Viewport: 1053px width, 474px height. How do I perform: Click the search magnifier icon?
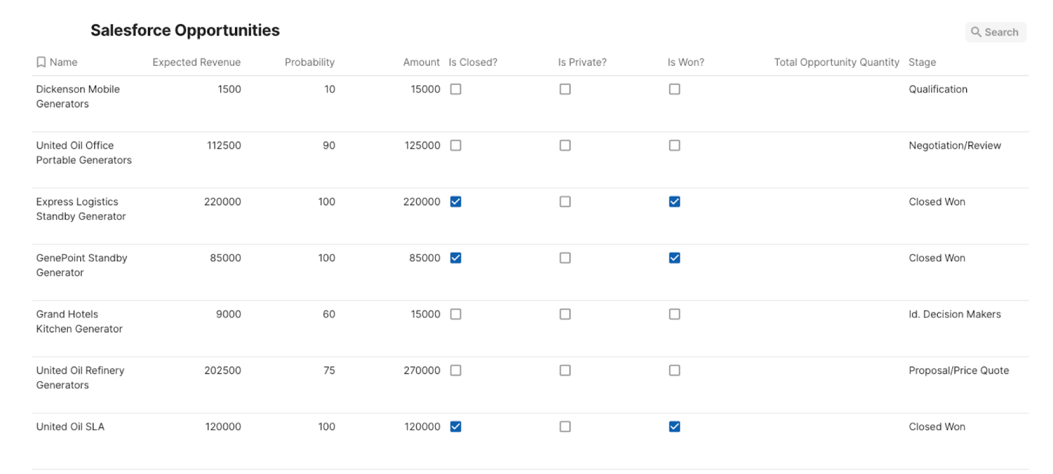tap(976, 32)
